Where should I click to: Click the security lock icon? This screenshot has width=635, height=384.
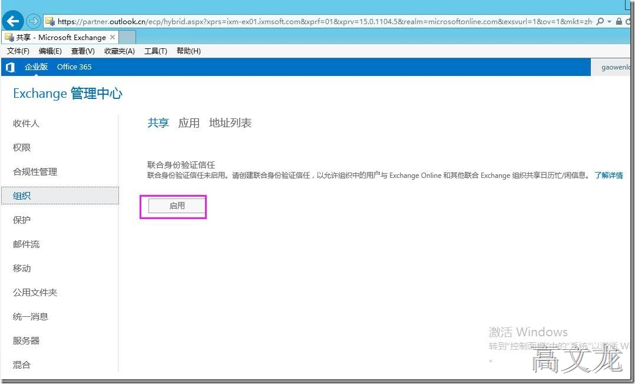pyautogui.click(x=619, y=21)
